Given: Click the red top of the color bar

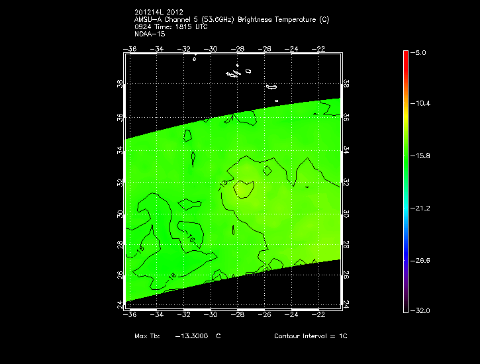Looking at the screenshot, I should (405, 55).
